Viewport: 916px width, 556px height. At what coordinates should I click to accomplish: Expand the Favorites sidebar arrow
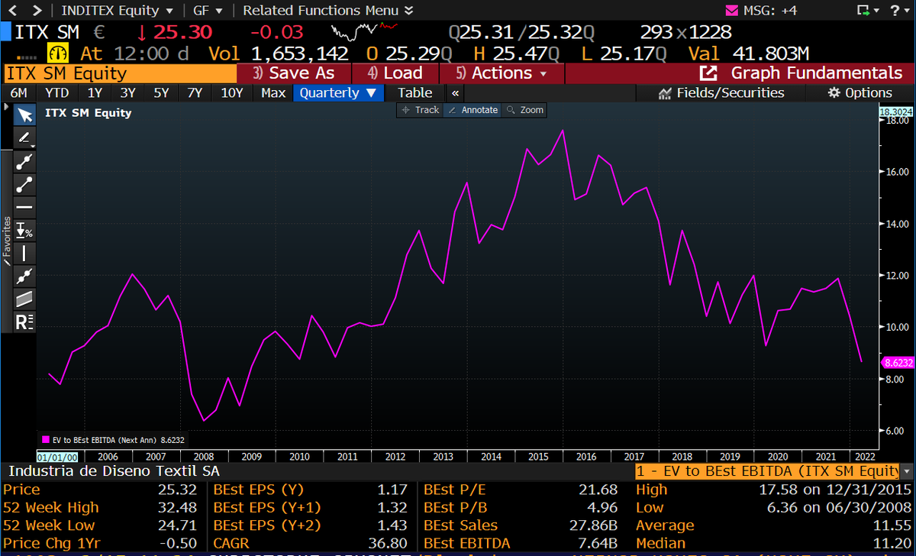tap(7, 108)
